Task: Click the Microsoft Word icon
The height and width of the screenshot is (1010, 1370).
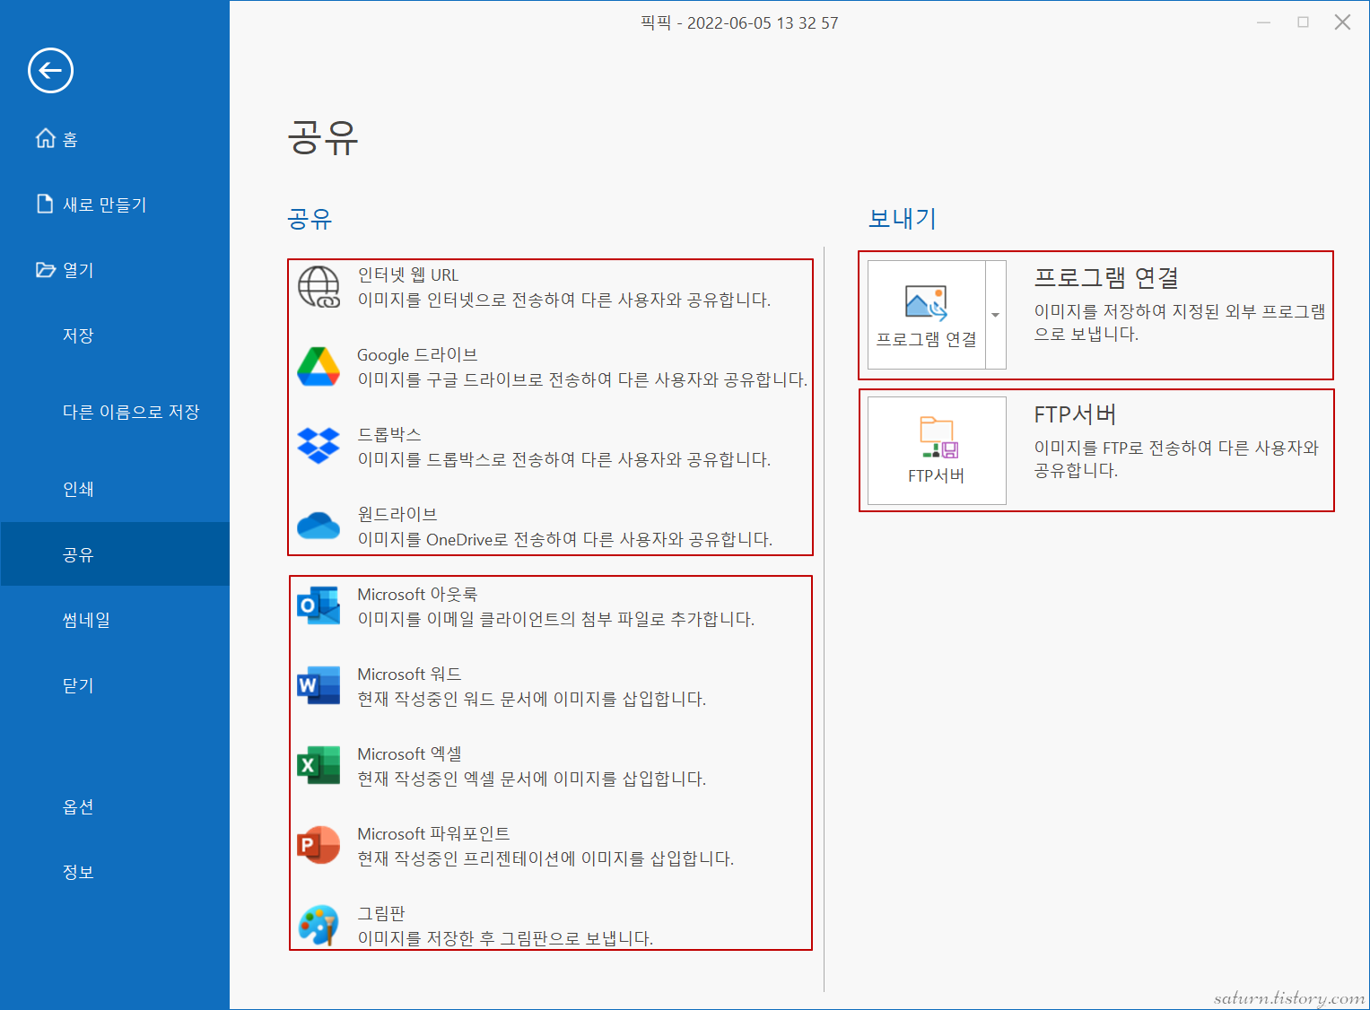Action: pyautogui.click(x=319, y=685)
